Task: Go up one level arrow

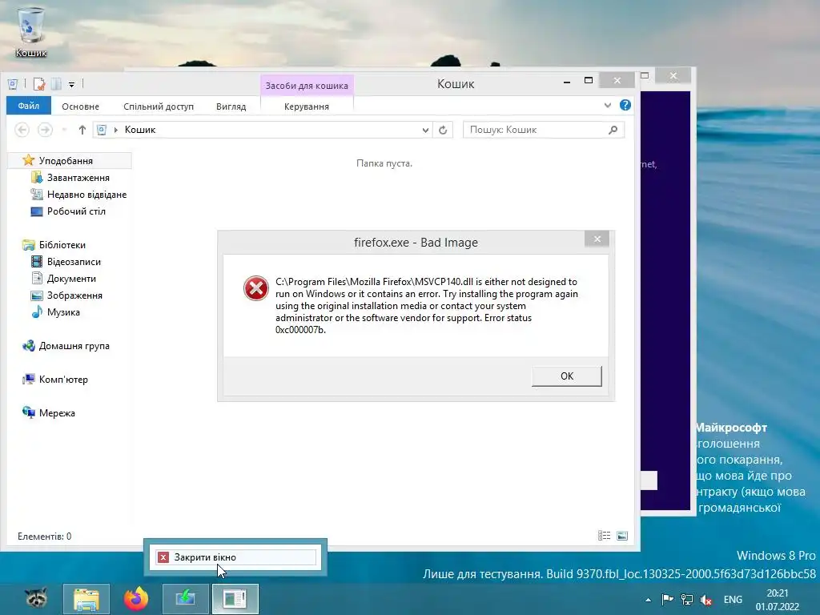Action: pos(82,130)
